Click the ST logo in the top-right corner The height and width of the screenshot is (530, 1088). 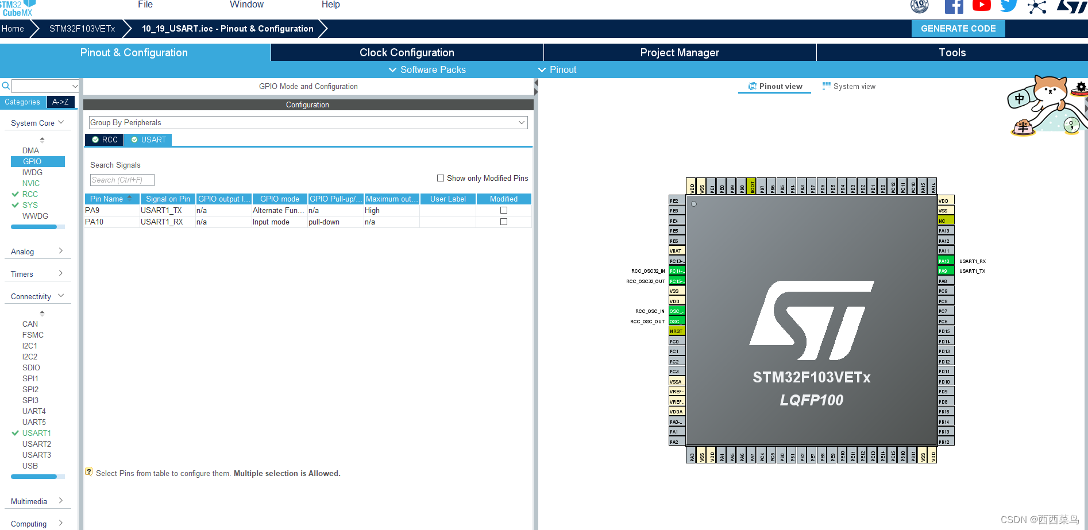click(1072, 7)
